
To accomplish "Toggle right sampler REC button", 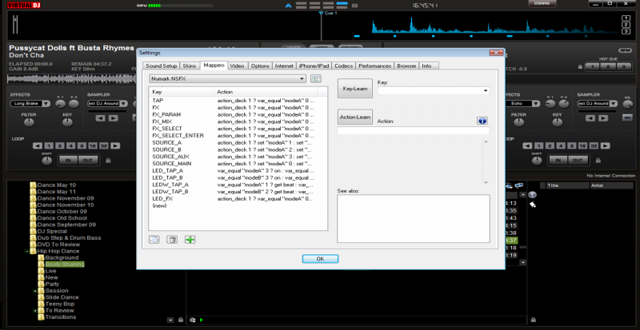I will tap(627, 118).
